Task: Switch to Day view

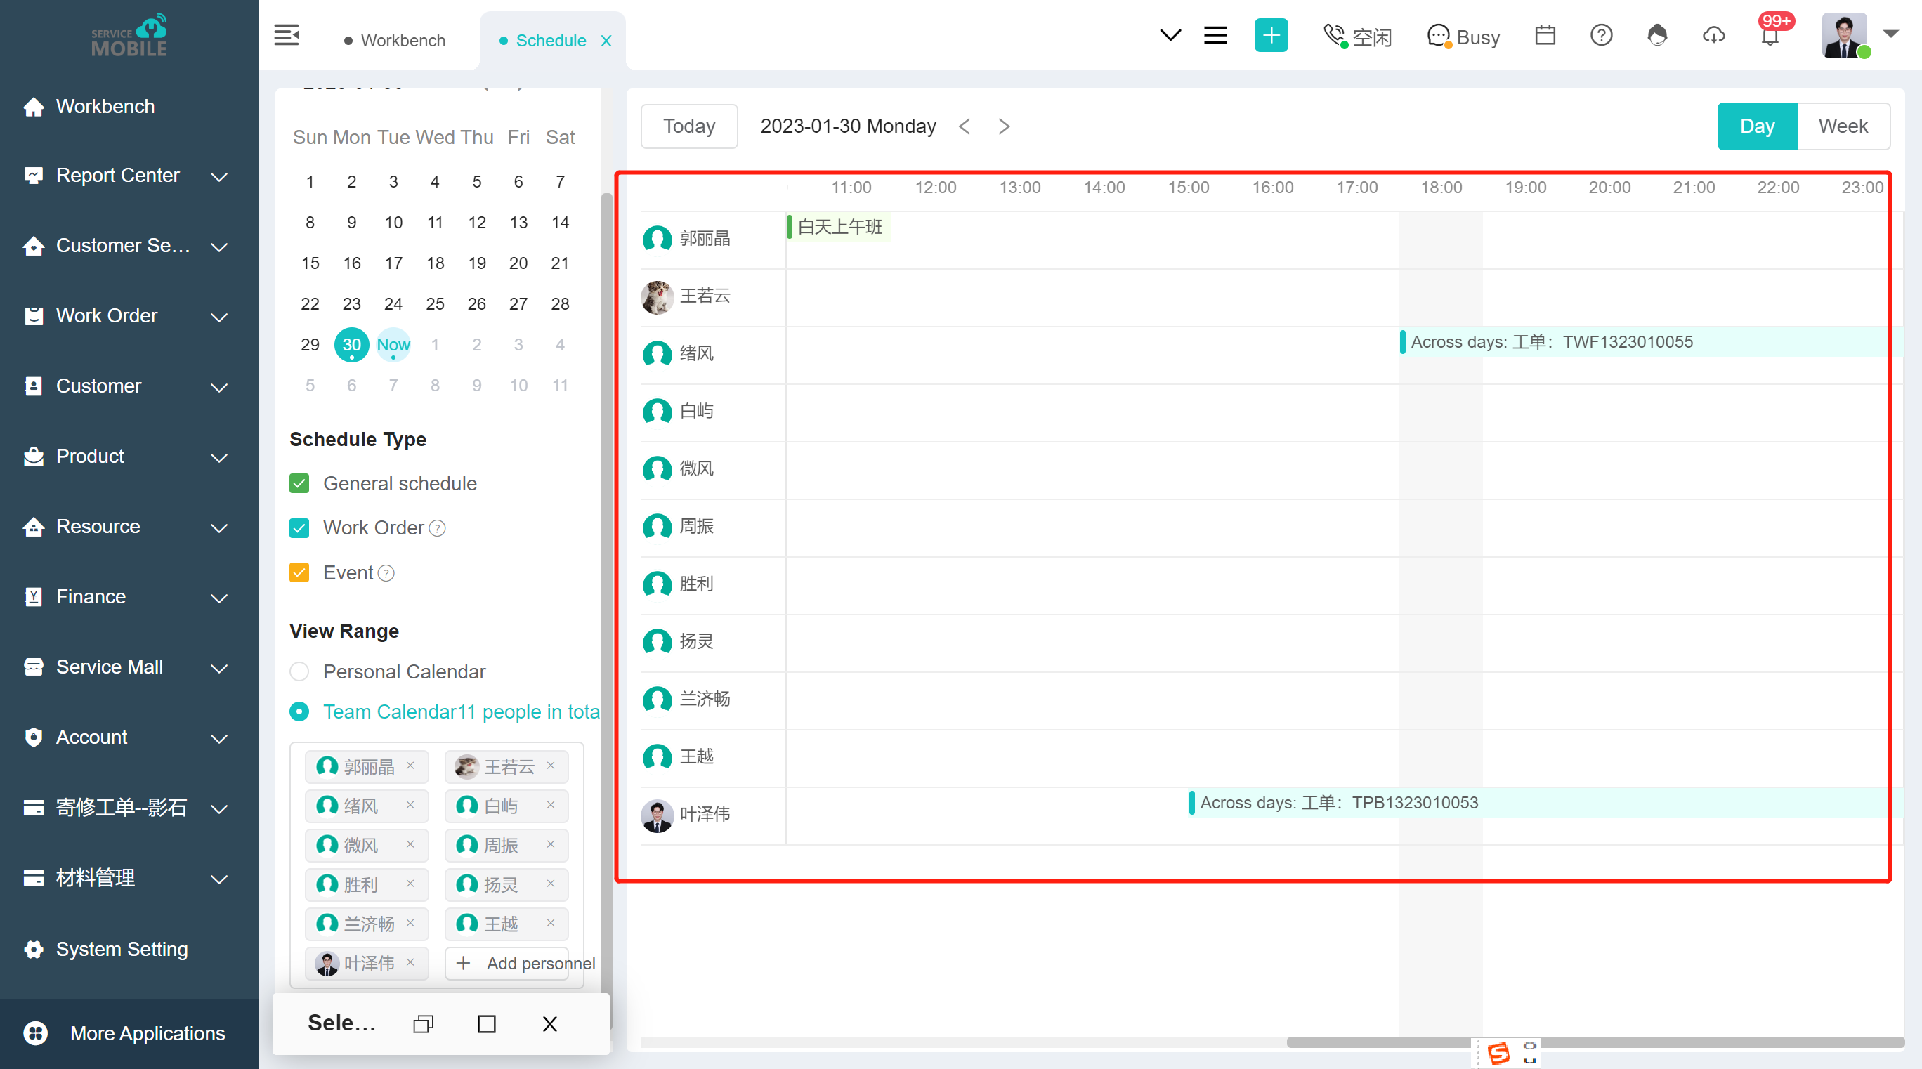Action: [1756, 126]
